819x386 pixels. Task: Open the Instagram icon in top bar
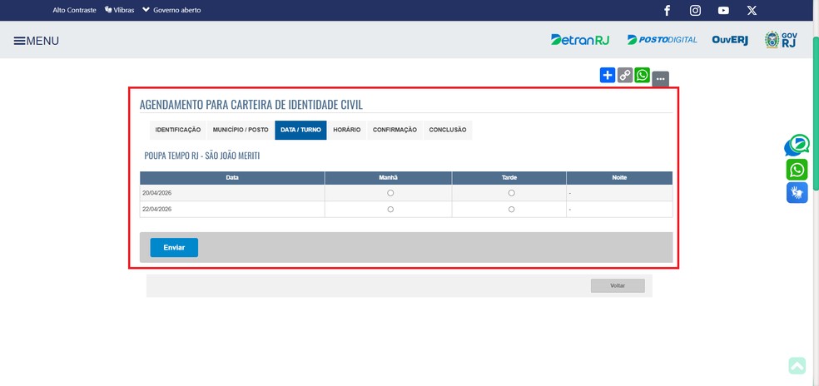(x=695, y=11)
